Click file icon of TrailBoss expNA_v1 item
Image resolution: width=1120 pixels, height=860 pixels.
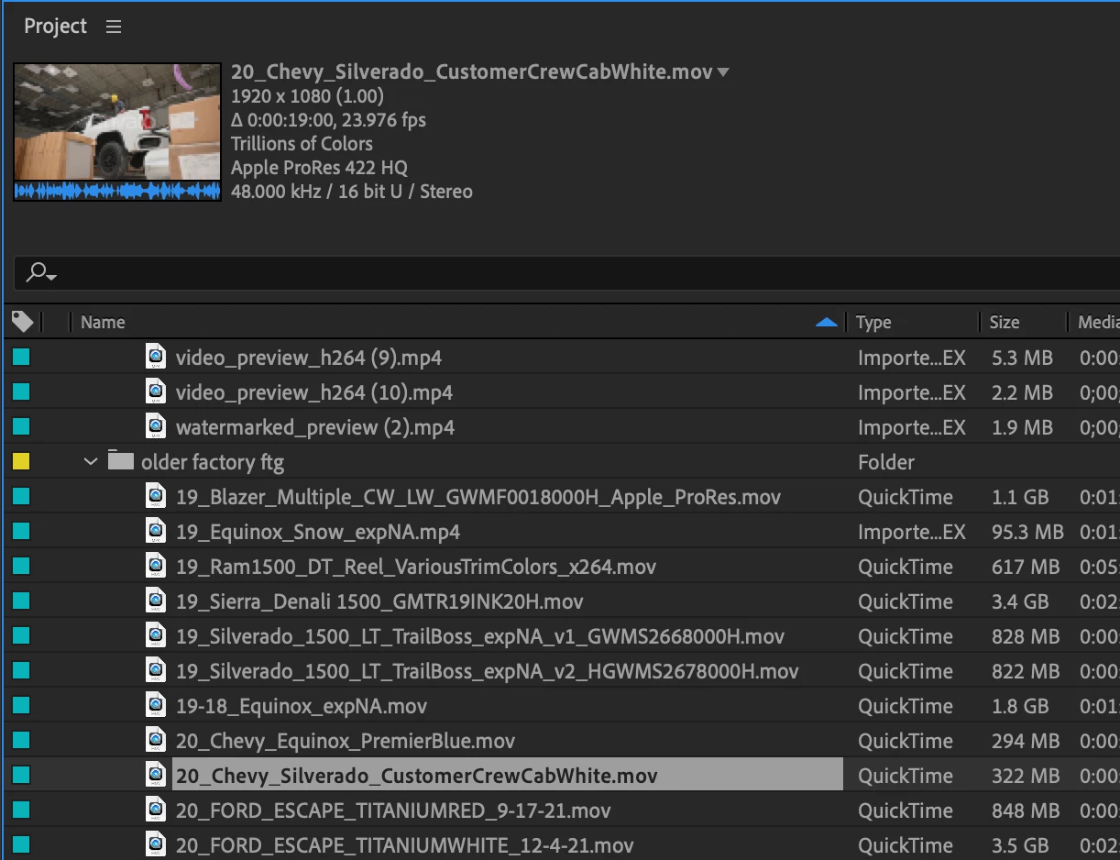[157, 635]
